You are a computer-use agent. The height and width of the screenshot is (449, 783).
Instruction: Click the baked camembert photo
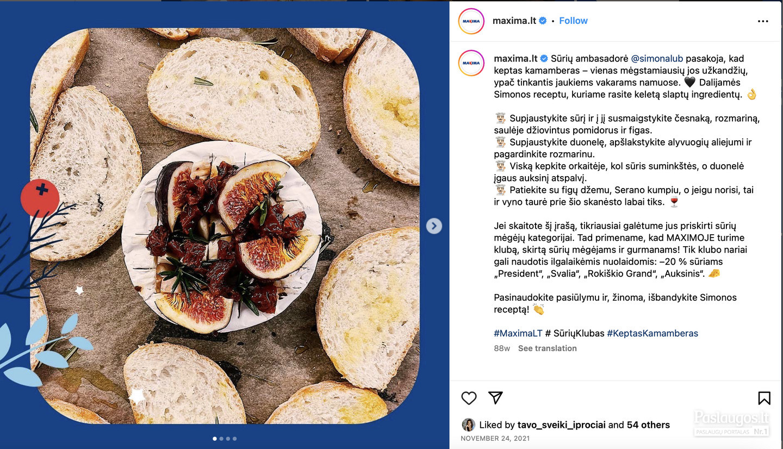(x=225, y=226)
